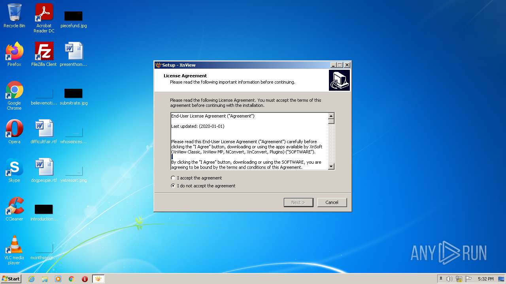Viewport: 506px width, 284px height.
Task: Click inside the license agreement text box
Action: tap(249, 141)
